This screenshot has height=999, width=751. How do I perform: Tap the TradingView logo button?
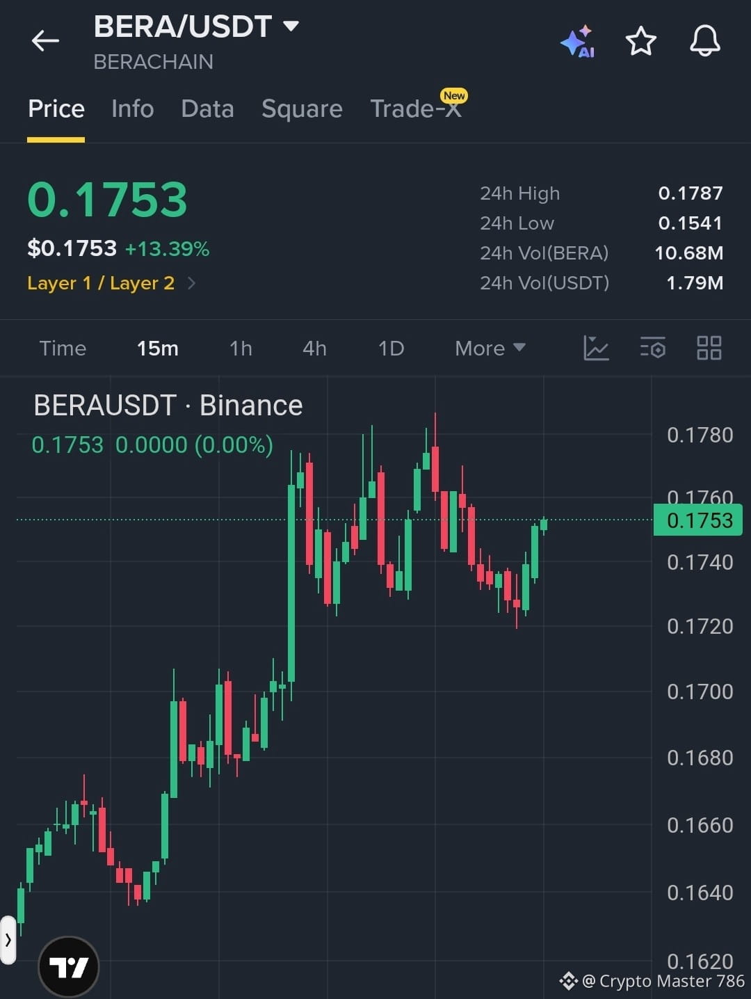coord(69,966)
